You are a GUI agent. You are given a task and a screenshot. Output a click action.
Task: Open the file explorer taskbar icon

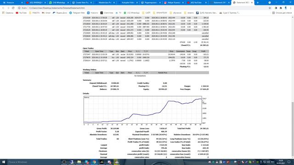(79, 162)
